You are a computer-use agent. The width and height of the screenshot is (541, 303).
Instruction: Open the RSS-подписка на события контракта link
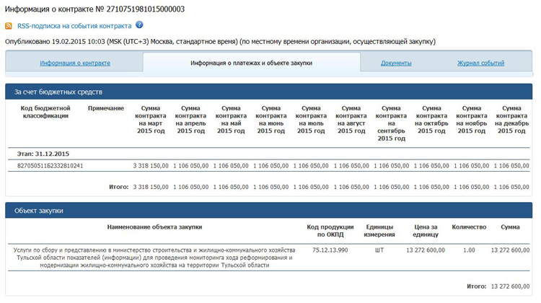pyautogui.click(x=74, y=26)
